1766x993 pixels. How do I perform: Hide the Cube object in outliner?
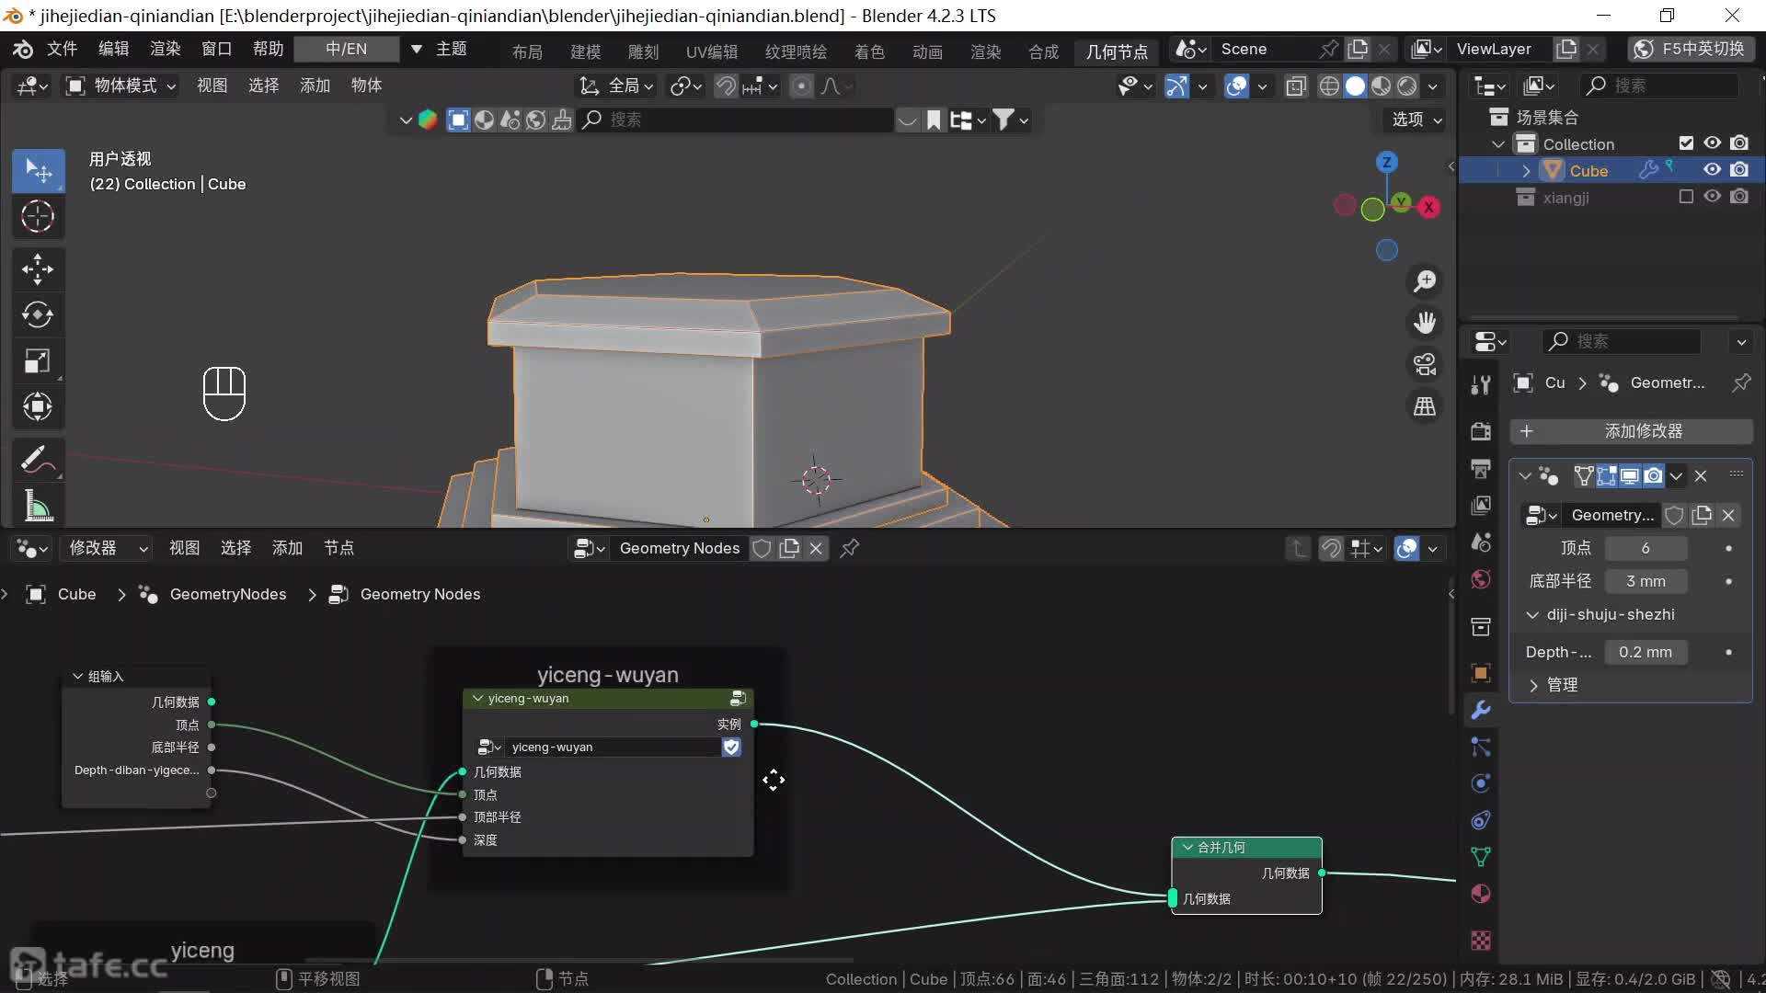point(1712,170)
